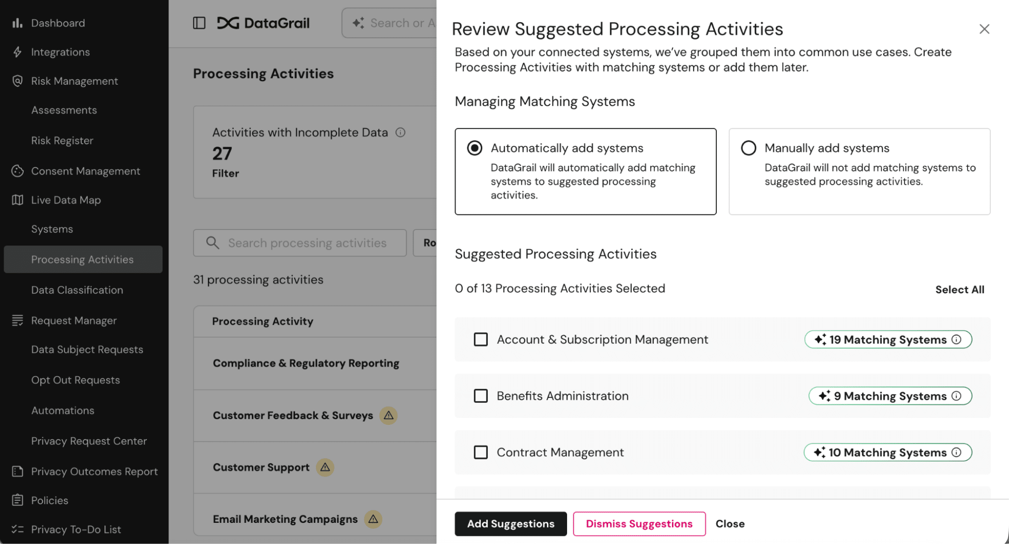The height and width of the screenshot is (544, 1009).
Task: Click warning icon next to Customer Feedback & Surveys
Action: pos(388,415)
